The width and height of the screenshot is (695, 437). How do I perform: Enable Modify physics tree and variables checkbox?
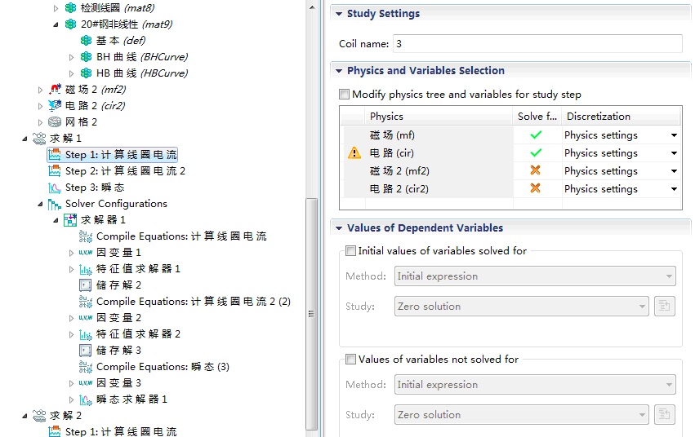tap(344, 95)
